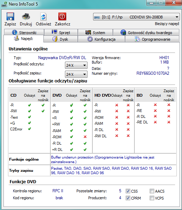
Task: Toggle the CSS checkbox
Action: [128, 191]
